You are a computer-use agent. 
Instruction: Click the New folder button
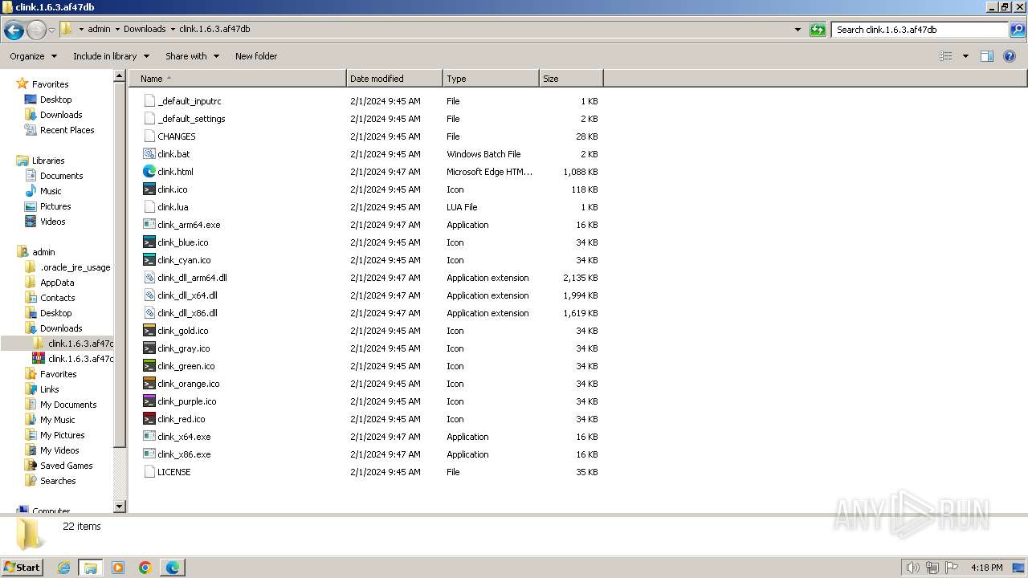pos(256,56)
